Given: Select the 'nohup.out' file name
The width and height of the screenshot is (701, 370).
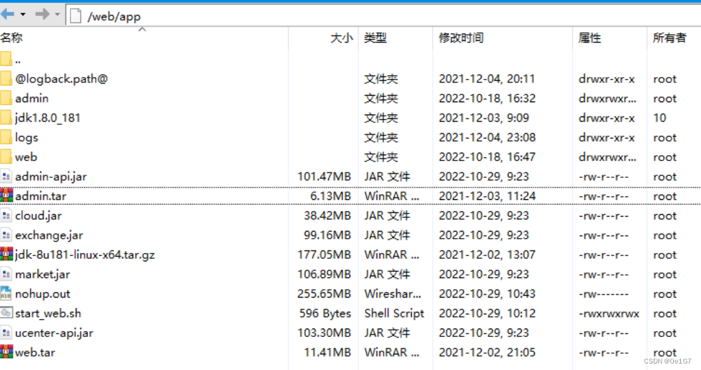Looking at the screenshot, I should [x=43, y=294].
